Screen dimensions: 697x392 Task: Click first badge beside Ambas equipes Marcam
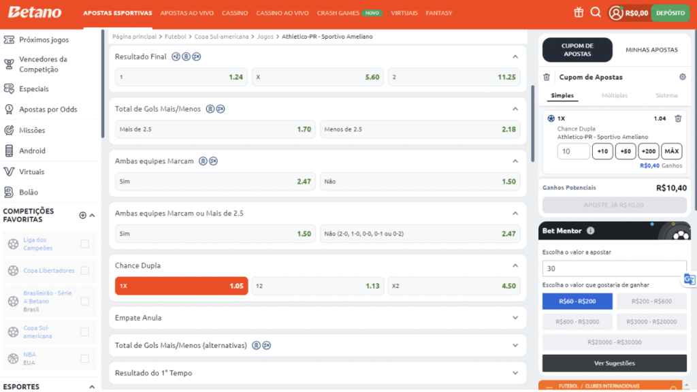pos(203,161)
